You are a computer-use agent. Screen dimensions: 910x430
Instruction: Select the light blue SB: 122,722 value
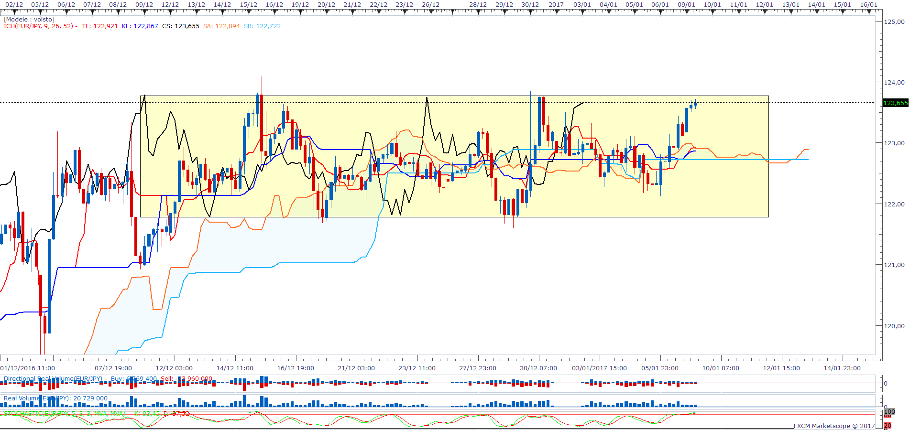(262, 26)
